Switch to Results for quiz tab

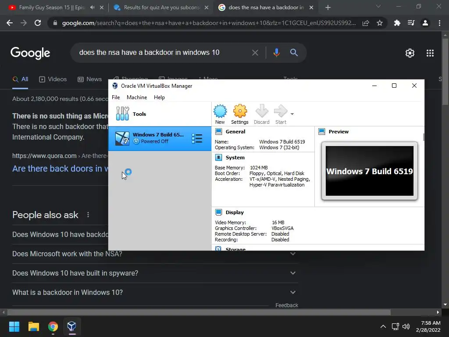(162, 8)
